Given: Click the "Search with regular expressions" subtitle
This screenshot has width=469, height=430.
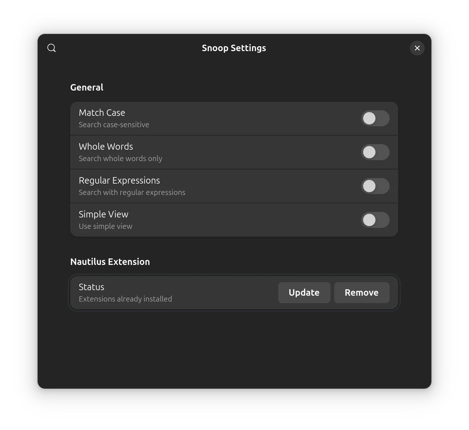Looking at the screenshot, I should (132, 193).
